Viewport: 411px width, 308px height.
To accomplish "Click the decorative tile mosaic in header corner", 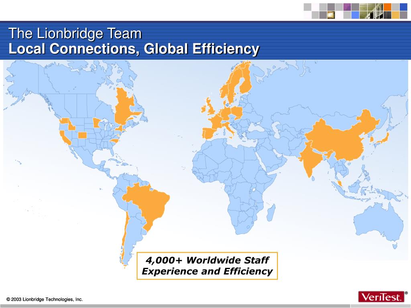I will pos(356,11).
